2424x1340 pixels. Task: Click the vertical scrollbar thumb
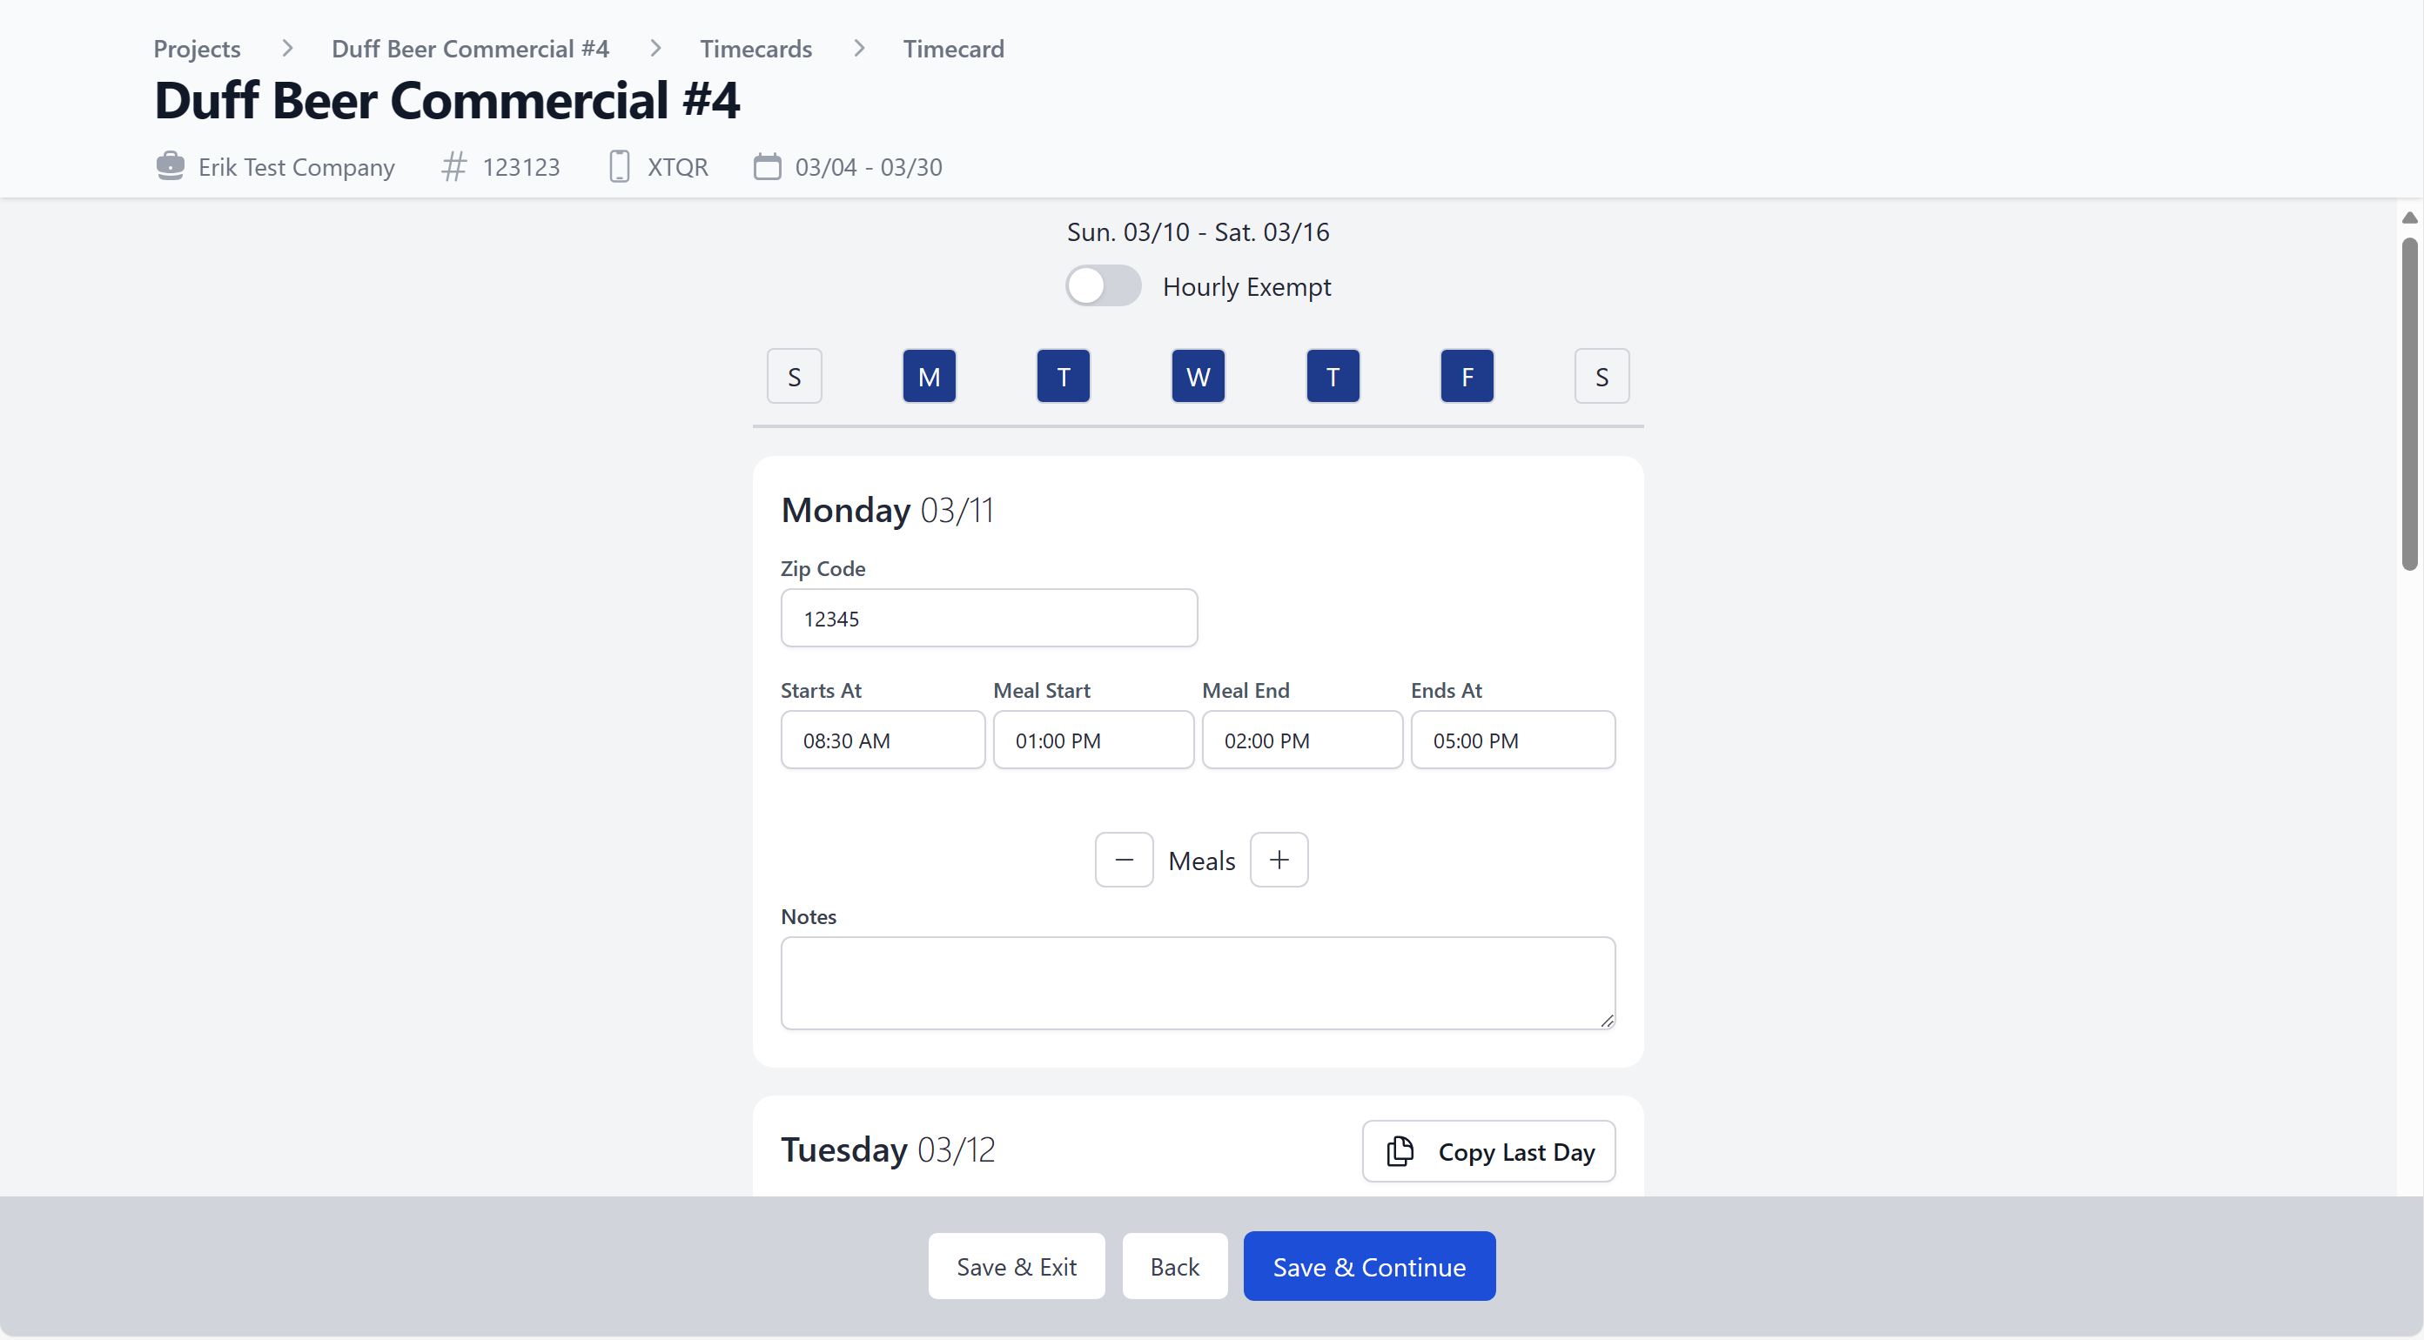click(2409, 404)
